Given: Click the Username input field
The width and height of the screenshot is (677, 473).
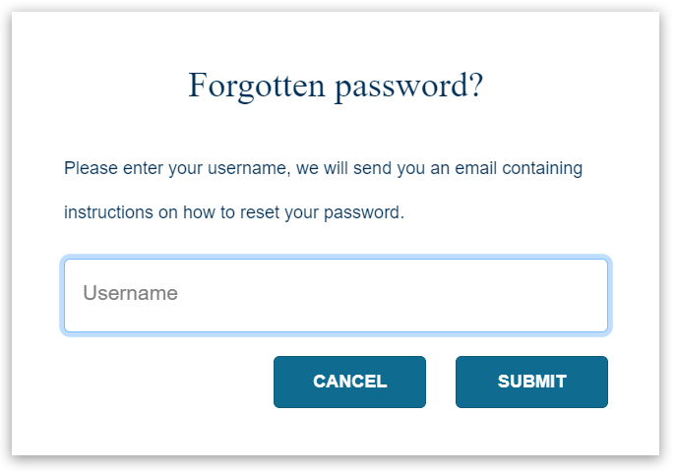Looking at the screenshot, I should click(336, 295).
